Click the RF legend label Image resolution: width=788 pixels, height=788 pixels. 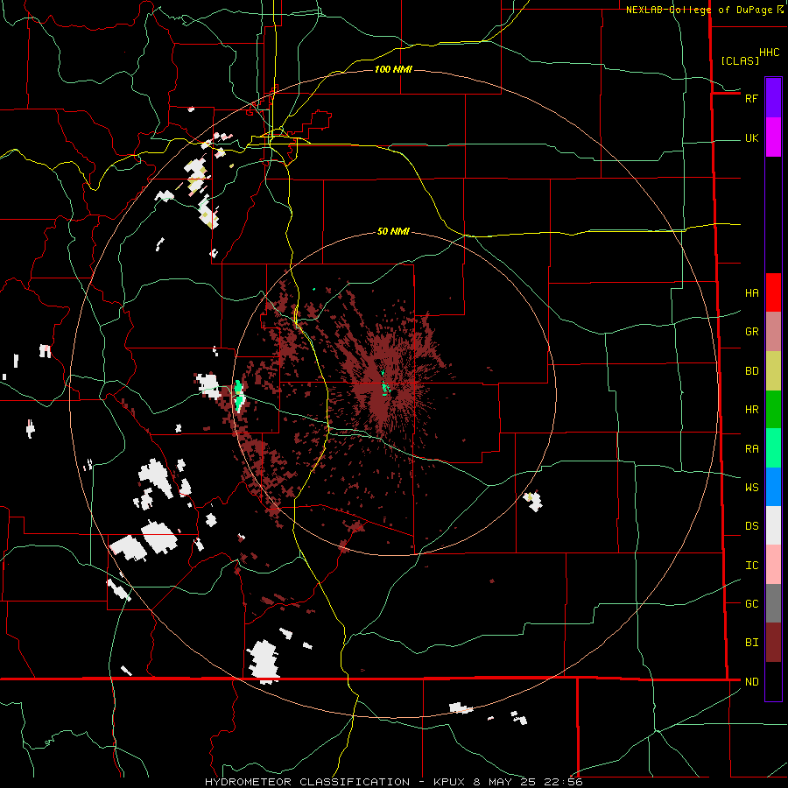pos(751,98)
